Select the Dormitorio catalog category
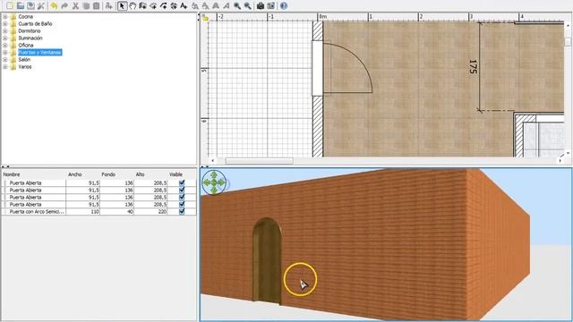Screen dimensions: 573x322 [x=30, y=31]
